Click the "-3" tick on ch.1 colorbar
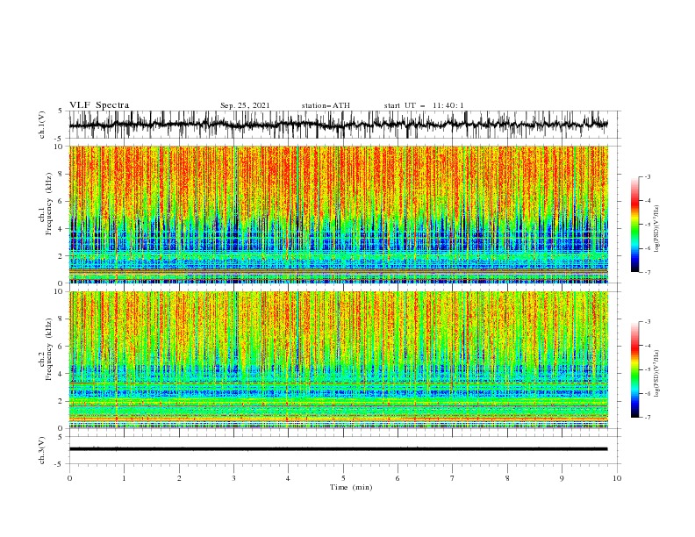Viewport: 695px width, 537px height. (647, 176)
